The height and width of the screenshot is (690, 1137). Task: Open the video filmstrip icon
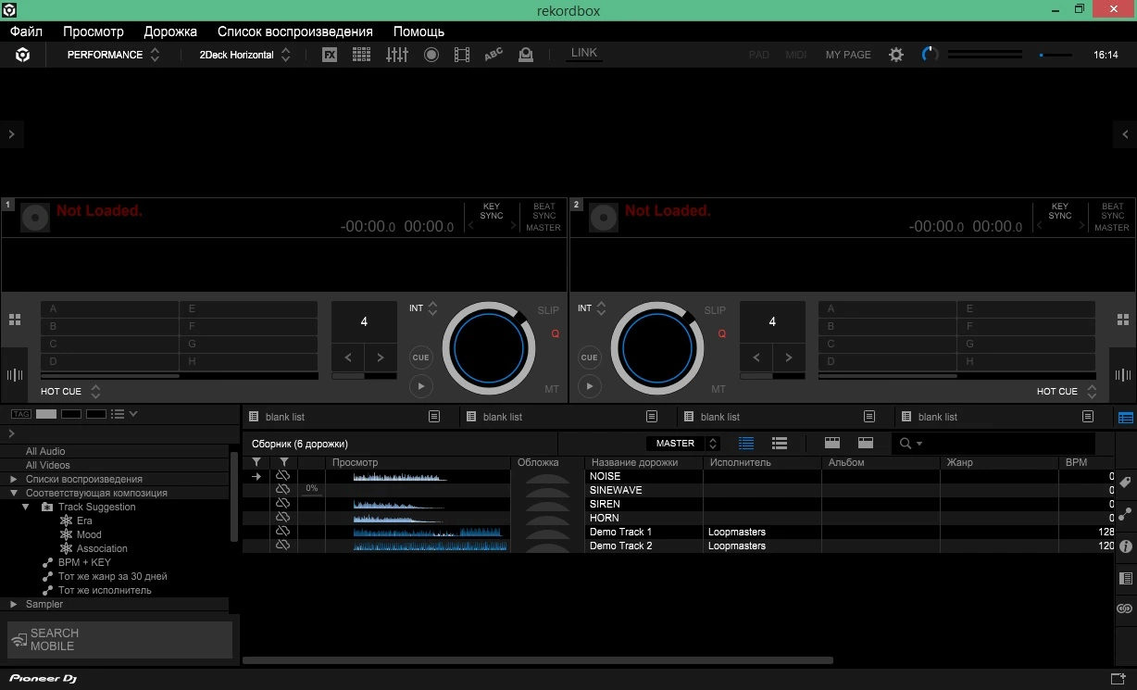pos(462,55)
